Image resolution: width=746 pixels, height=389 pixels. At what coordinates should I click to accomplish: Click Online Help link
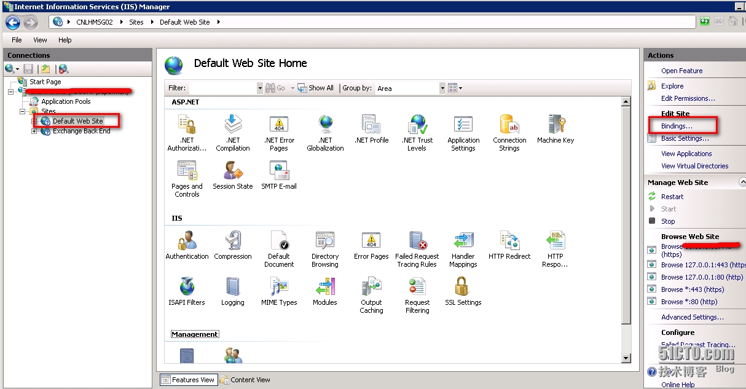[678, 385]
